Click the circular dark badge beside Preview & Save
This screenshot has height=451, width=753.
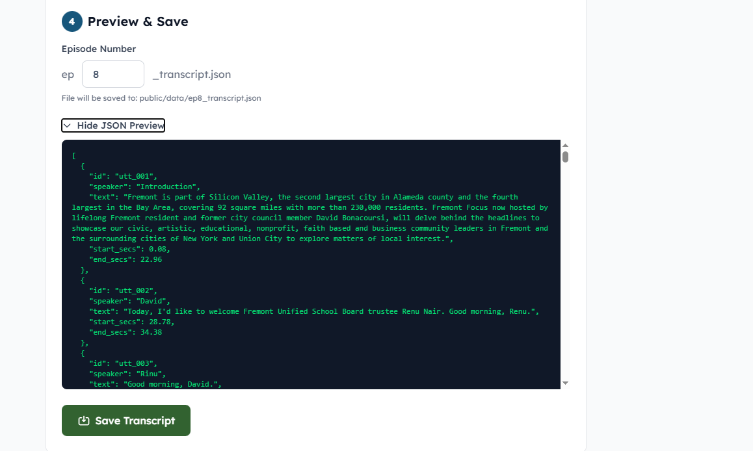[x=72, y=21]
